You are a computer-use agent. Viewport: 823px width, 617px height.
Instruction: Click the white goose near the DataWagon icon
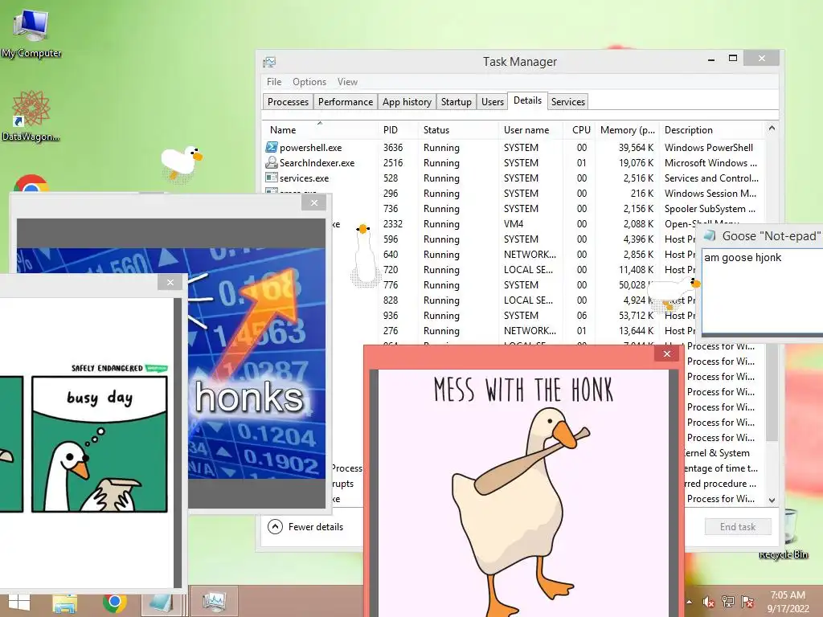[181, 162]
